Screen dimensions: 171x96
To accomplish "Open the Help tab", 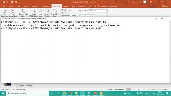I will (x=90, y=6).
